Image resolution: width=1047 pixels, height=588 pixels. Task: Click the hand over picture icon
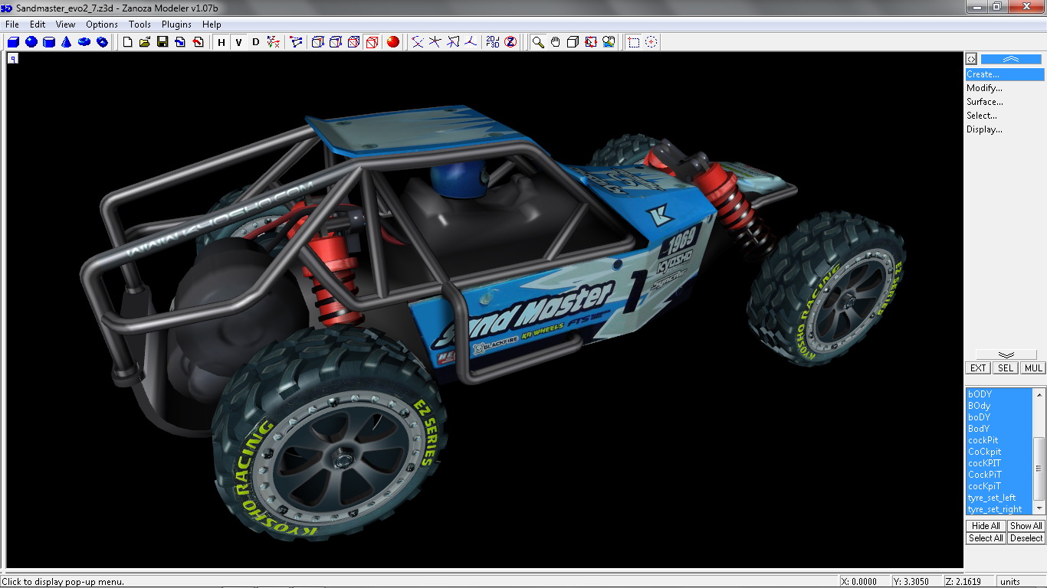609,42
